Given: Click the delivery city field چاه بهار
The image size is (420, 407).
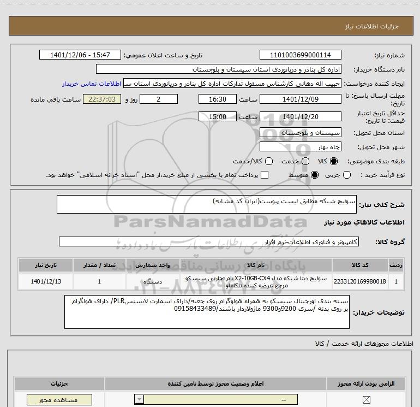Looking at the screenshot, I should pyautogui.click(x=300, y=147).
